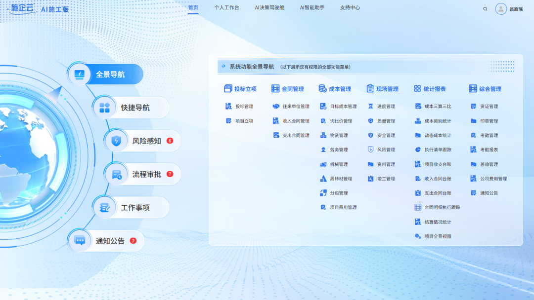Click 执行清单跟踪 pie icon
The height and width of the screenshot is (300, 534).
point(418,150)
